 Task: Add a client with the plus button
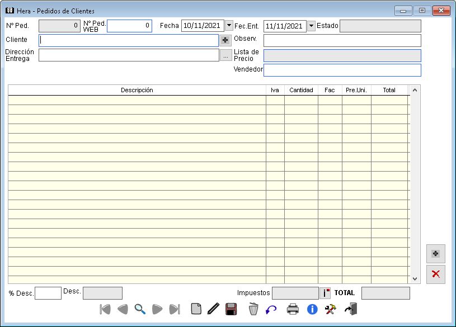[x=225, y=40]
